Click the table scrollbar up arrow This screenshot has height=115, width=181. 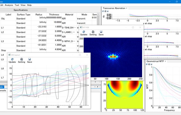point(98,14)
